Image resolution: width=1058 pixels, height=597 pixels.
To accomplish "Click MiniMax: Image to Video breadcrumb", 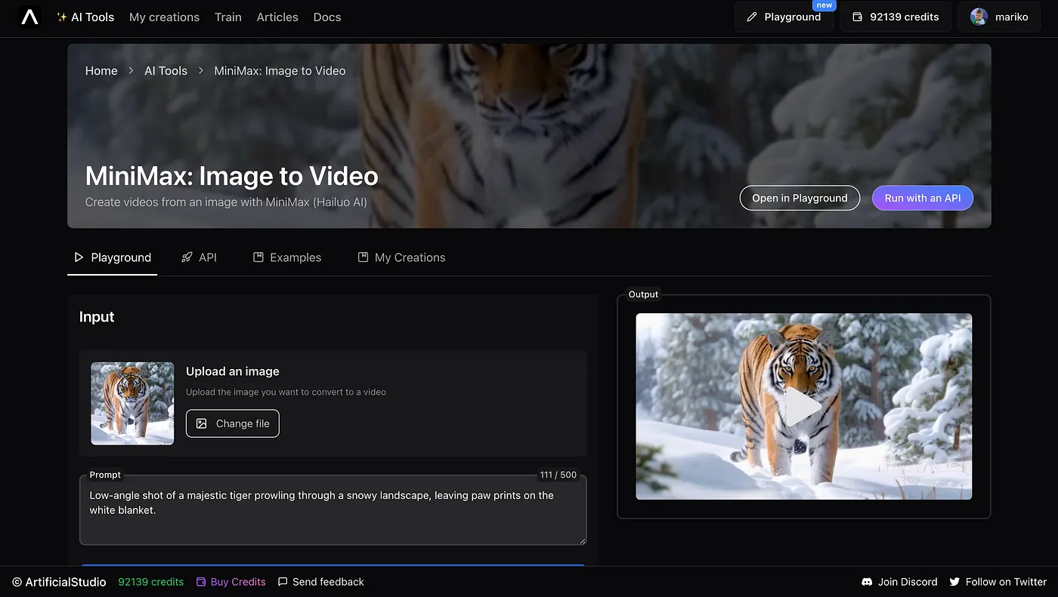I will (280, 71).
